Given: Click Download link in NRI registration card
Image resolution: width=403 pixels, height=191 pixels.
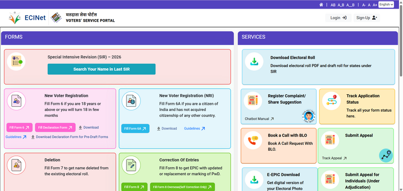Looking at the screenshot, I should tap(167, 129).
